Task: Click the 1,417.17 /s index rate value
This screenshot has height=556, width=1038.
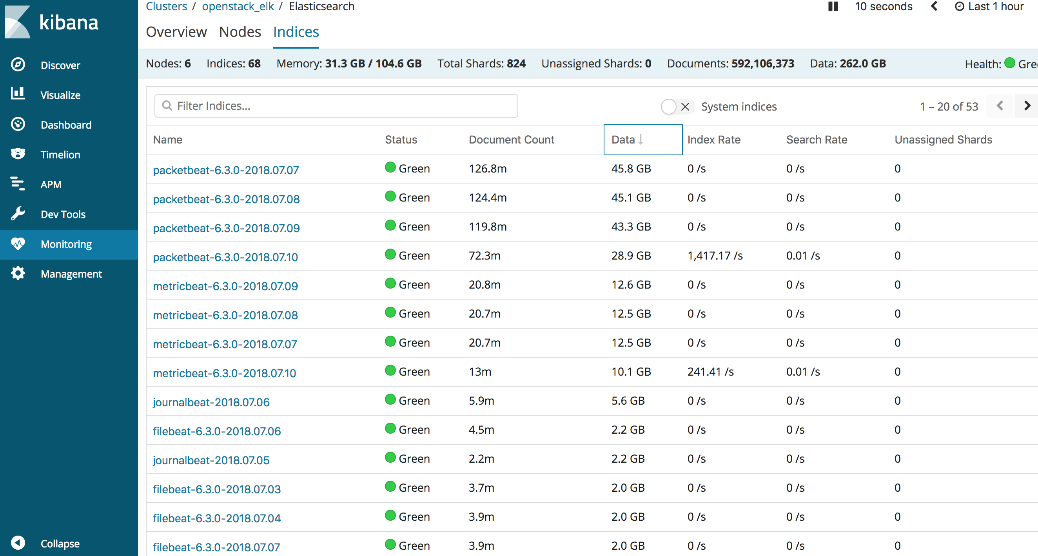Action: (715, 256)
